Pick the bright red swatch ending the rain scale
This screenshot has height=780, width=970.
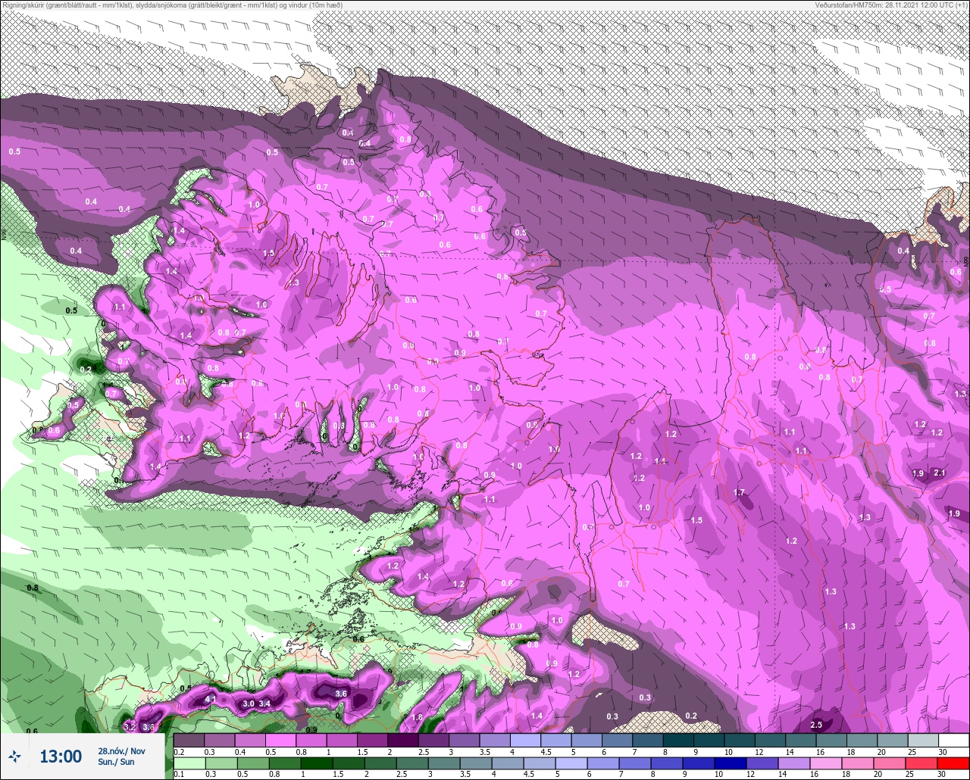pyautogui.click(x=953, y=763)
